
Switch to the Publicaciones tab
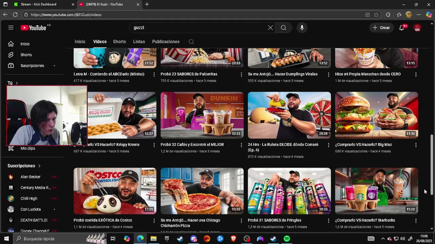pyautogui.click(x=166, y=42)
